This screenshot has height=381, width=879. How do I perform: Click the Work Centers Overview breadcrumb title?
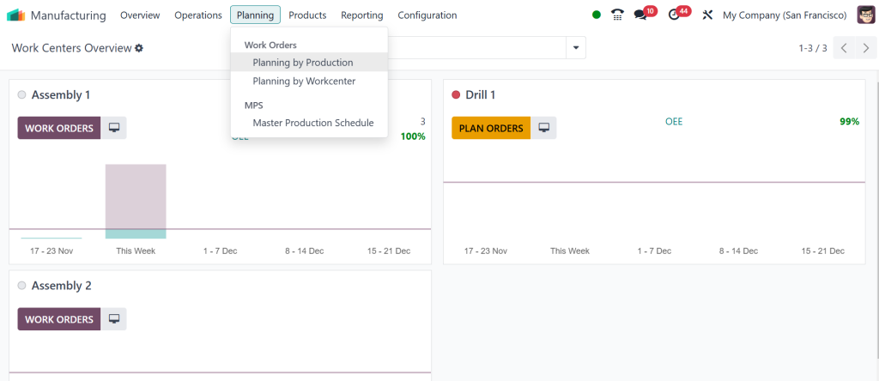click(71, 48)
